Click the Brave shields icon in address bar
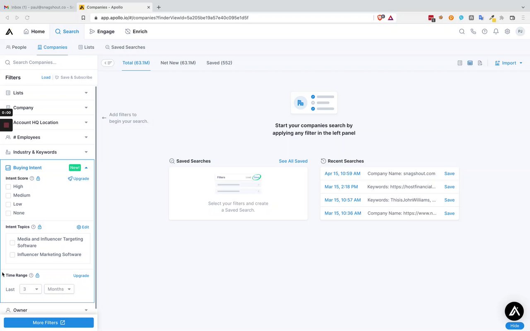 380,18
